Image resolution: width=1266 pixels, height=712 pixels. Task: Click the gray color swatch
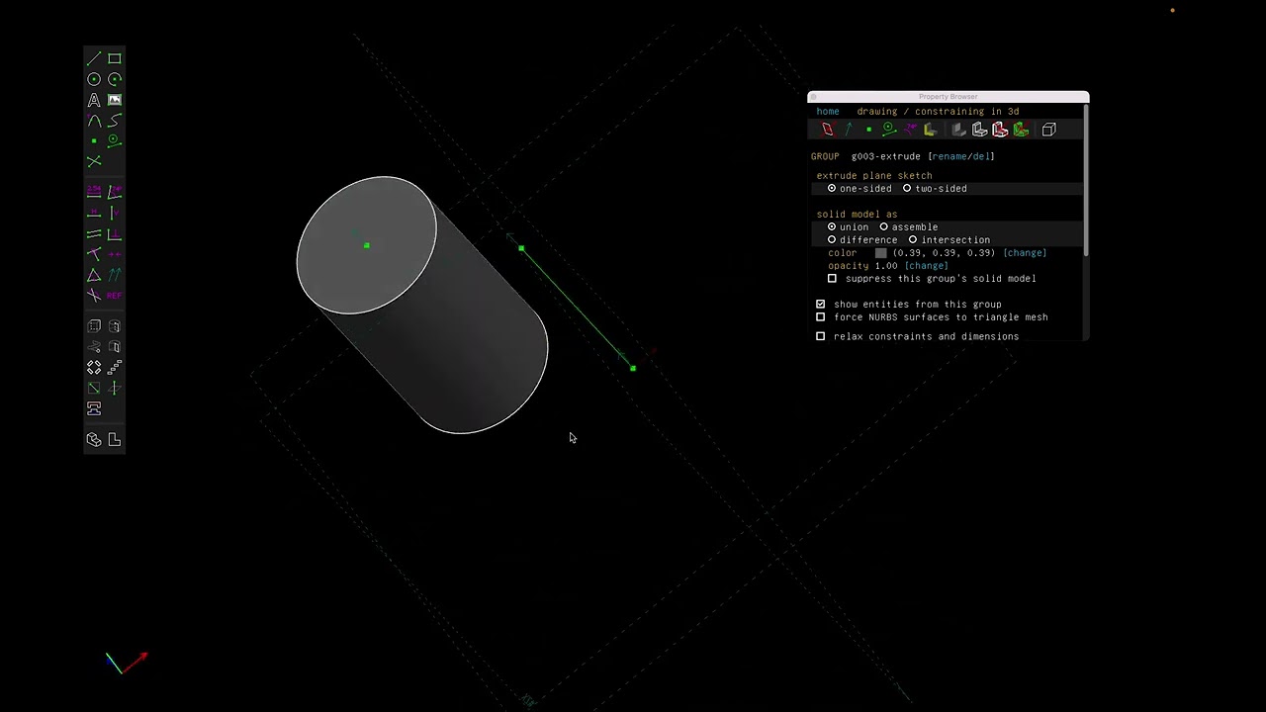pos(880,252)
